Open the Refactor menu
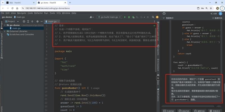 [38, 13]
